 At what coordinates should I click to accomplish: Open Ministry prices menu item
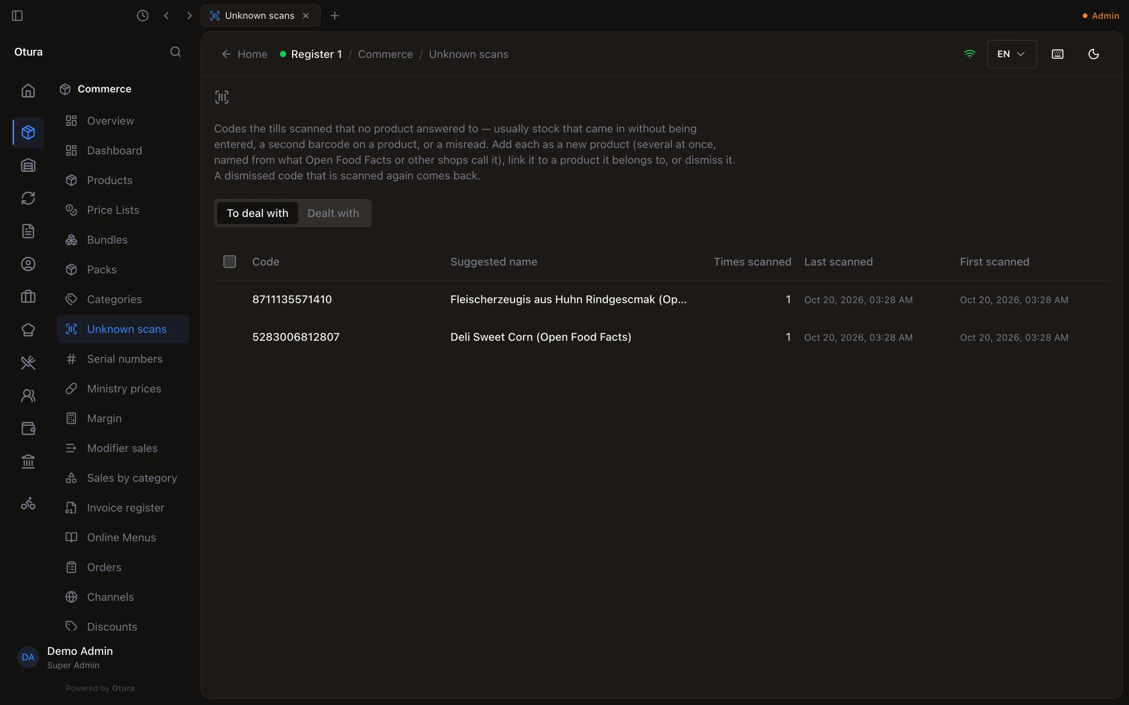(123, 389)
